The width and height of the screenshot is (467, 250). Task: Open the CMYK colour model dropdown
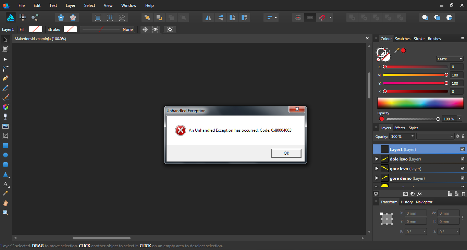click(450, 59)
